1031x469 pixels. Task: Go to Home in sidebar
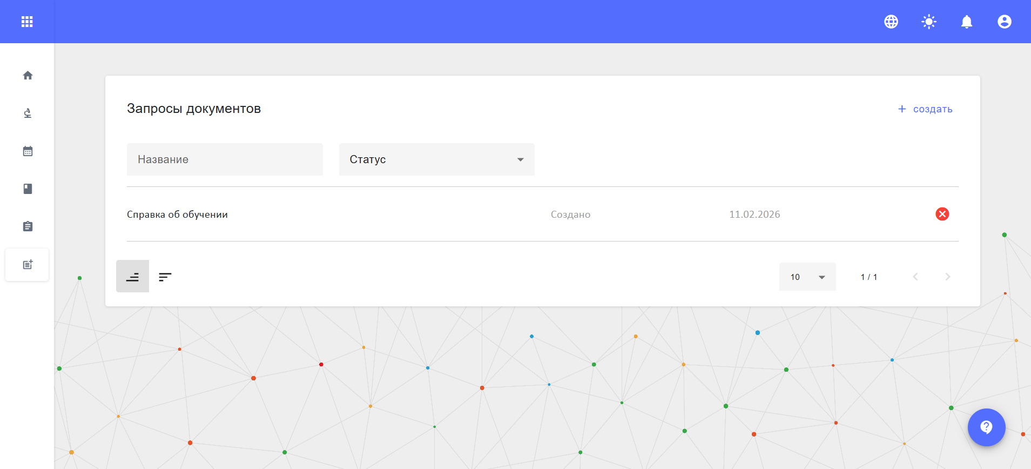tap(28, 76)
